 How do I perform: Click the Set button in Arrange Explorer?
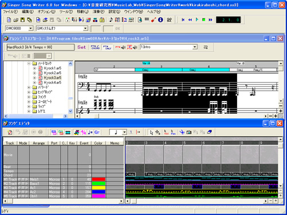[82, 47]
